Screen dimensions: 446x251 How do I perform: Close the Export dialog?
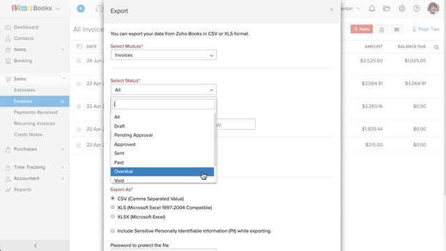coord(332,10)
